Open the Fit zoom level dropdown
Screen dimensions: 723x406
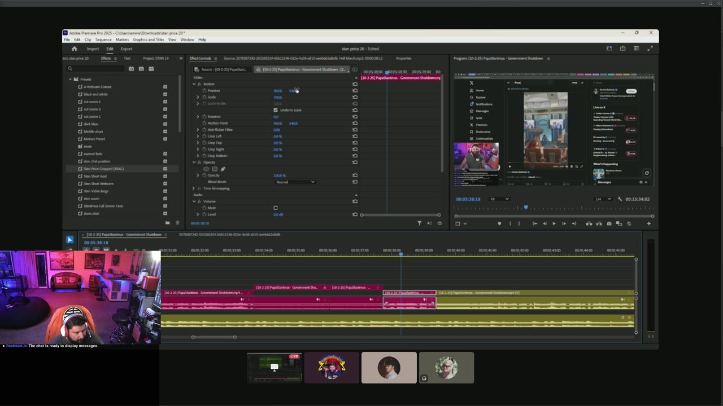pos(499,199)
